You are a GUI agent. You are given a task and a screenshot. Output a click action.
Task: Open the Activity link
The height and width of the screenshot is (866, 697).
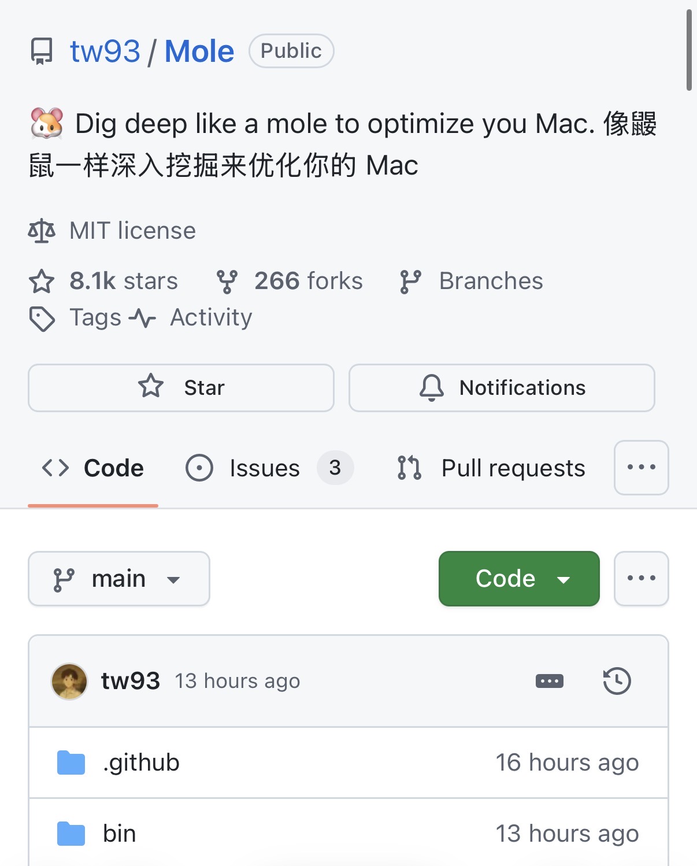click(x=210, y=317)
